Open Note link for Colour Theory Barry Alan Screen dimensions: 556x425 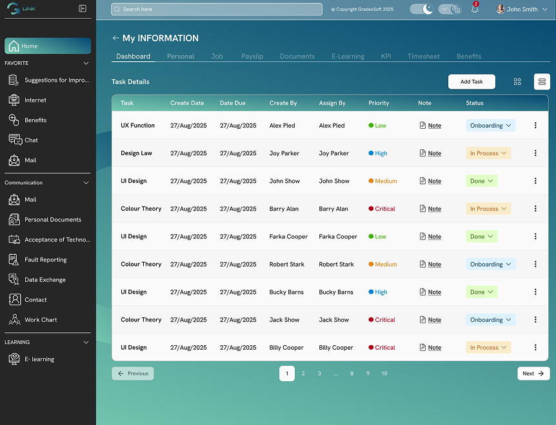click(x=430, y=209)
